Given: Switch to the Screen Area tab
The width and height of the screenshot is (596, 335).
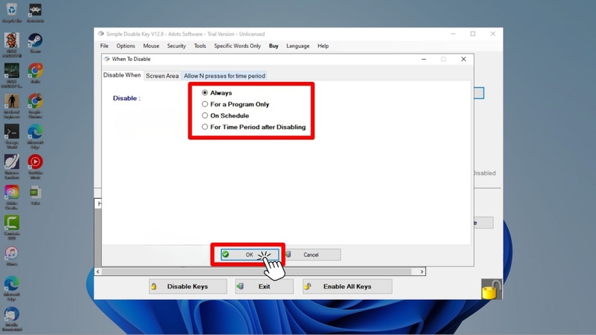Looking at the screenshot, I should point(162,76).
